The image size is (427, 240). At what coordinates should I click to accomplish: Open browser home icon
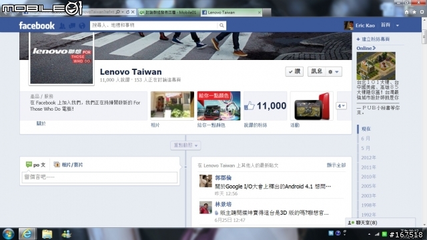[x=406, y=12]
